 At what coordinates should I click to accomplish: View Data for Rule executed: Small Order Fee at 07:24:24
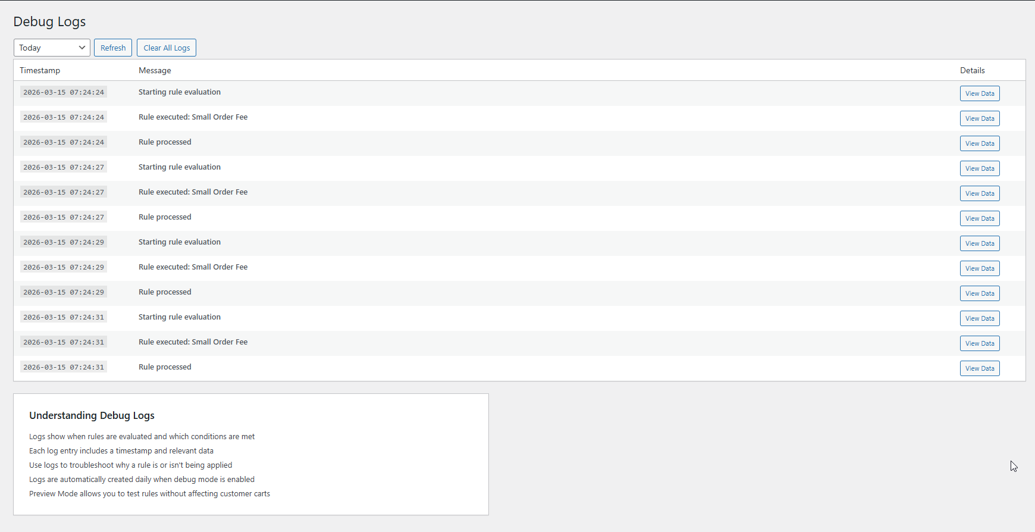[979, 118]
